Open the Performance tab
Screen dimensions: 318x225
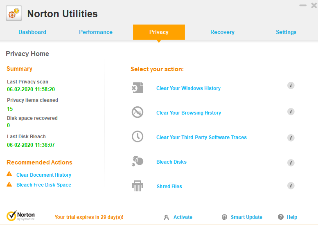click(96, 32)
